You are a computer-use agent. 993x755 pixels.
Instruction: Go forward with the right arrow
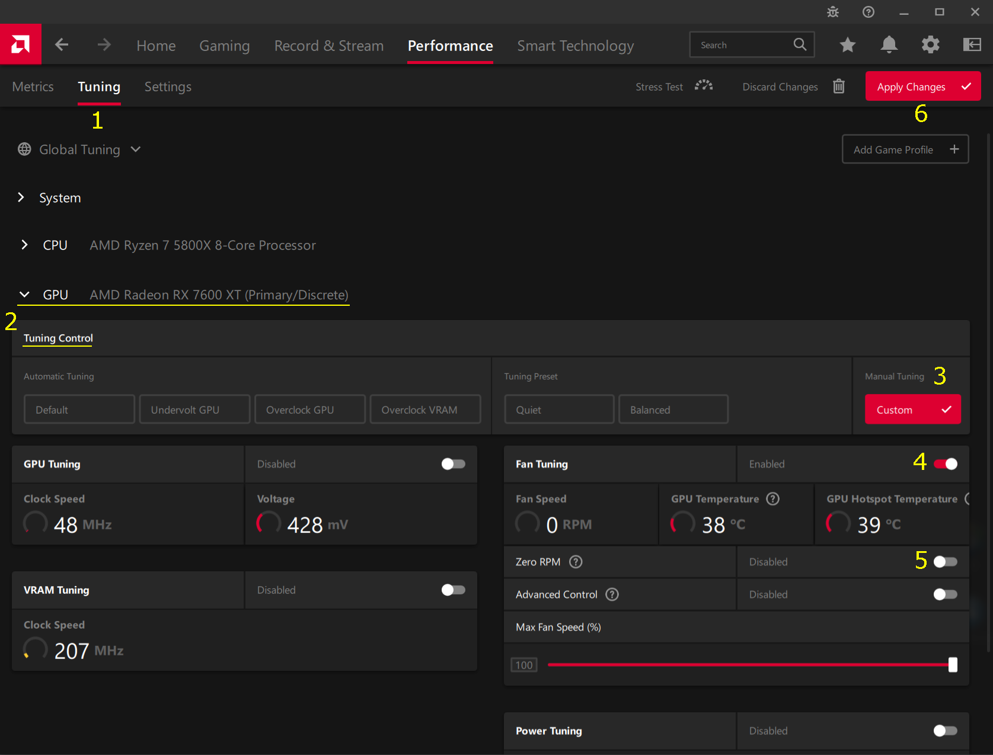(x=104, y=44)
